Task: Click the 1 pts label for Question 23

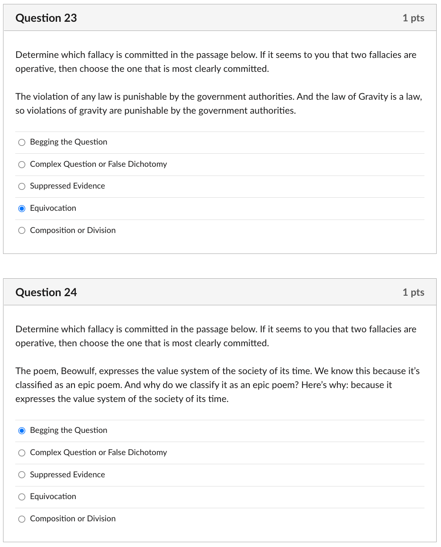Action: [413, 18]
